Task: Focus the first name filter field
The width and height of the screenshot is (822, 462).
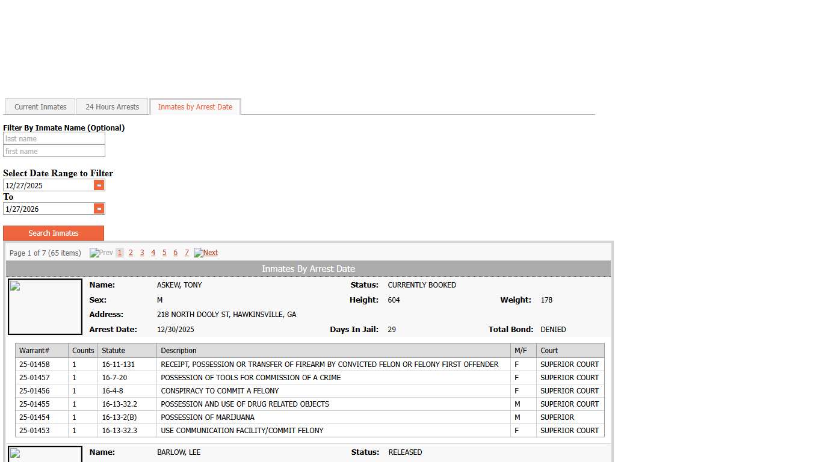Action: [x=54, y=152]
